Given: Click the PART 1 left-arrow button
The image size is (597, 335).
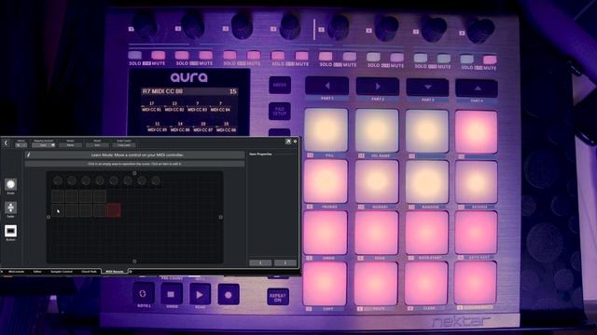Looking at the screenshot, I should (326, 87).
